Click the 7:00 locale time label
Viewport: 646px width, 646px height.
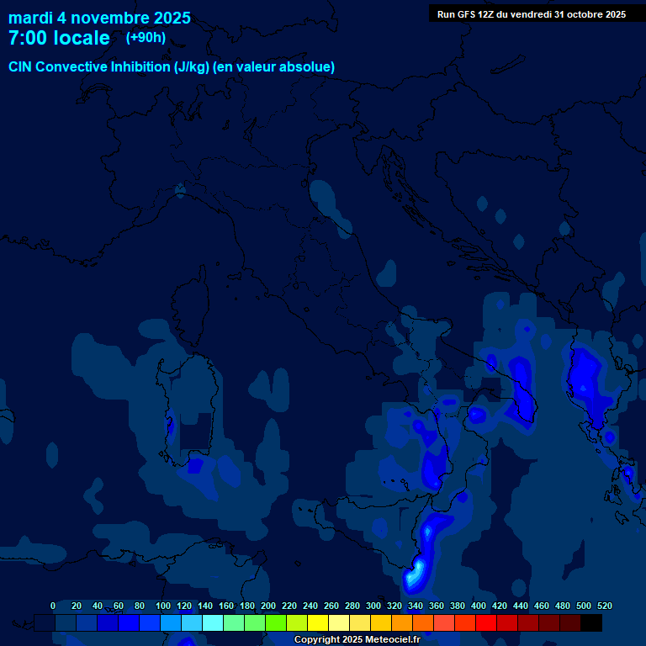pyautogui.click(x=59, y=39)
